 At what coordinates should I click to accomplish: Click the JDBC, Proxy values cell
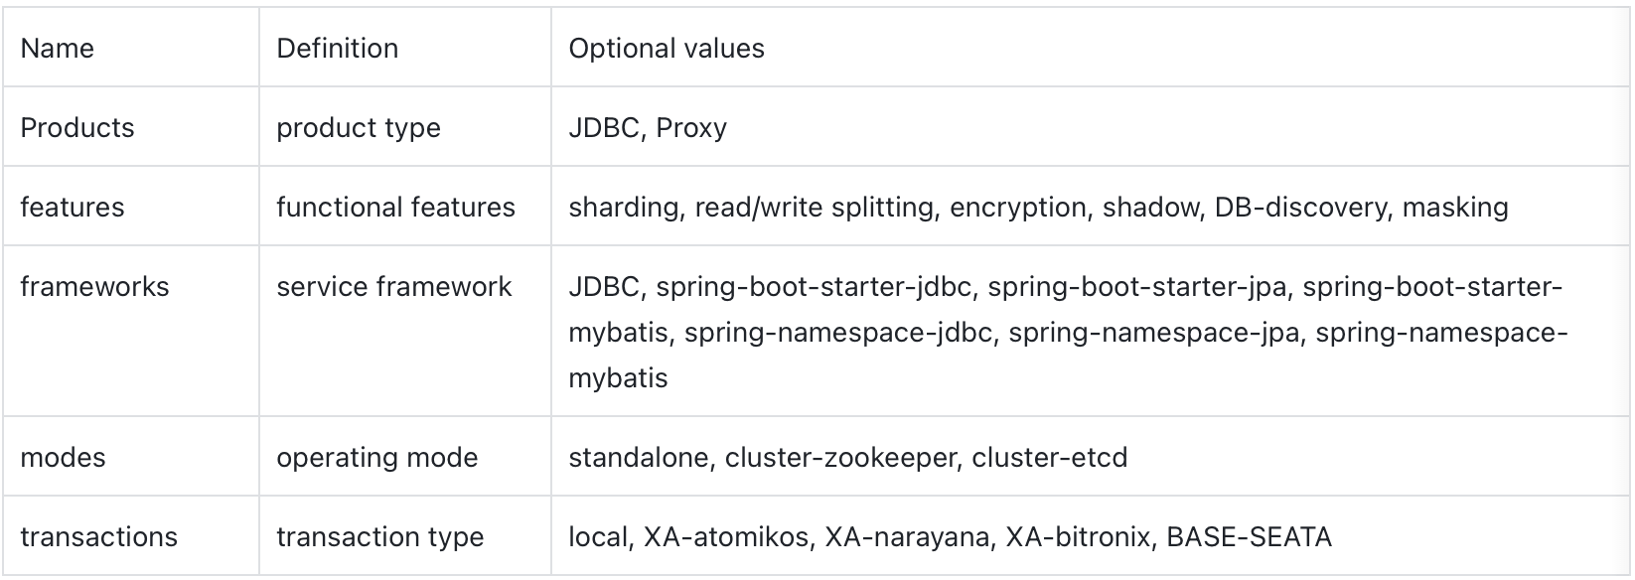[x=1091, y=127]
